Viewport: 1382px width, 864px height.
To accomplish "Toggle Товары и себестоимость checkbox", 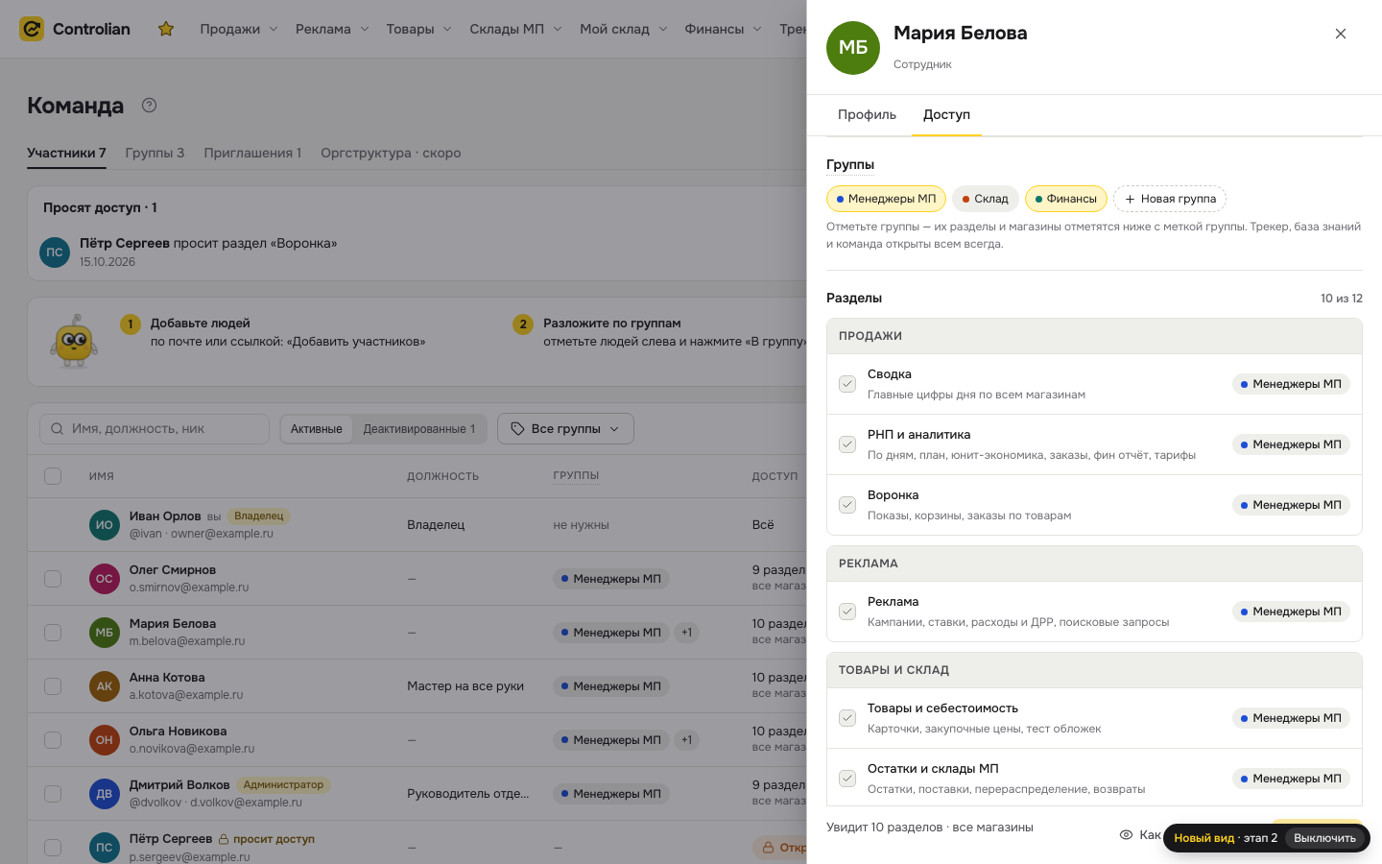I will (847, 718).
